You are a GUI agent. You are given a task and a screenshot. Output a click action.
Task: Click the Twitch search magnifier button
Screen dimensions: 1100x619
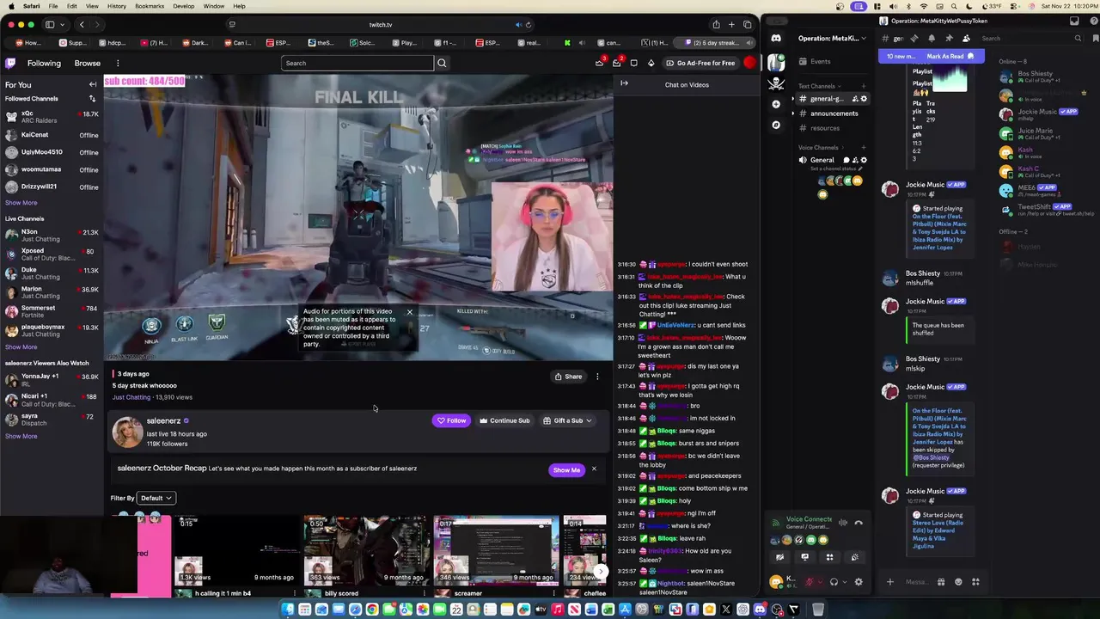442,63
